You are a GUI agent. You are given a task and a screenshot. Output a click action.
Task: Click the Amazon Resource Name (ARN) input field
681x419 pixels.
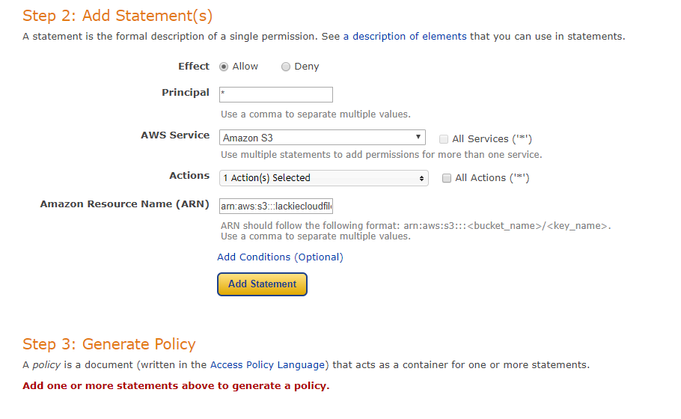[275, 206]
